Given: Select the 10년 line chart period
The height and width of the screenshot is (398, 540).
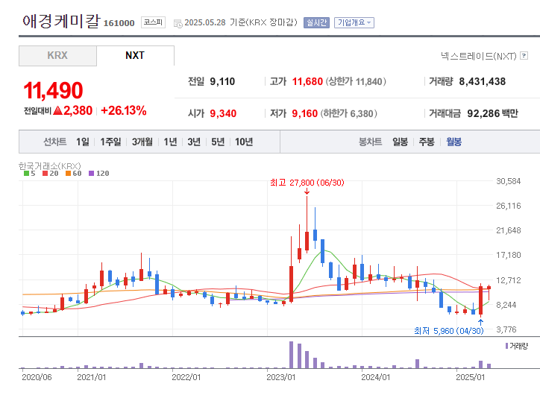Looking at the screenshot, I should click(244, 142).
